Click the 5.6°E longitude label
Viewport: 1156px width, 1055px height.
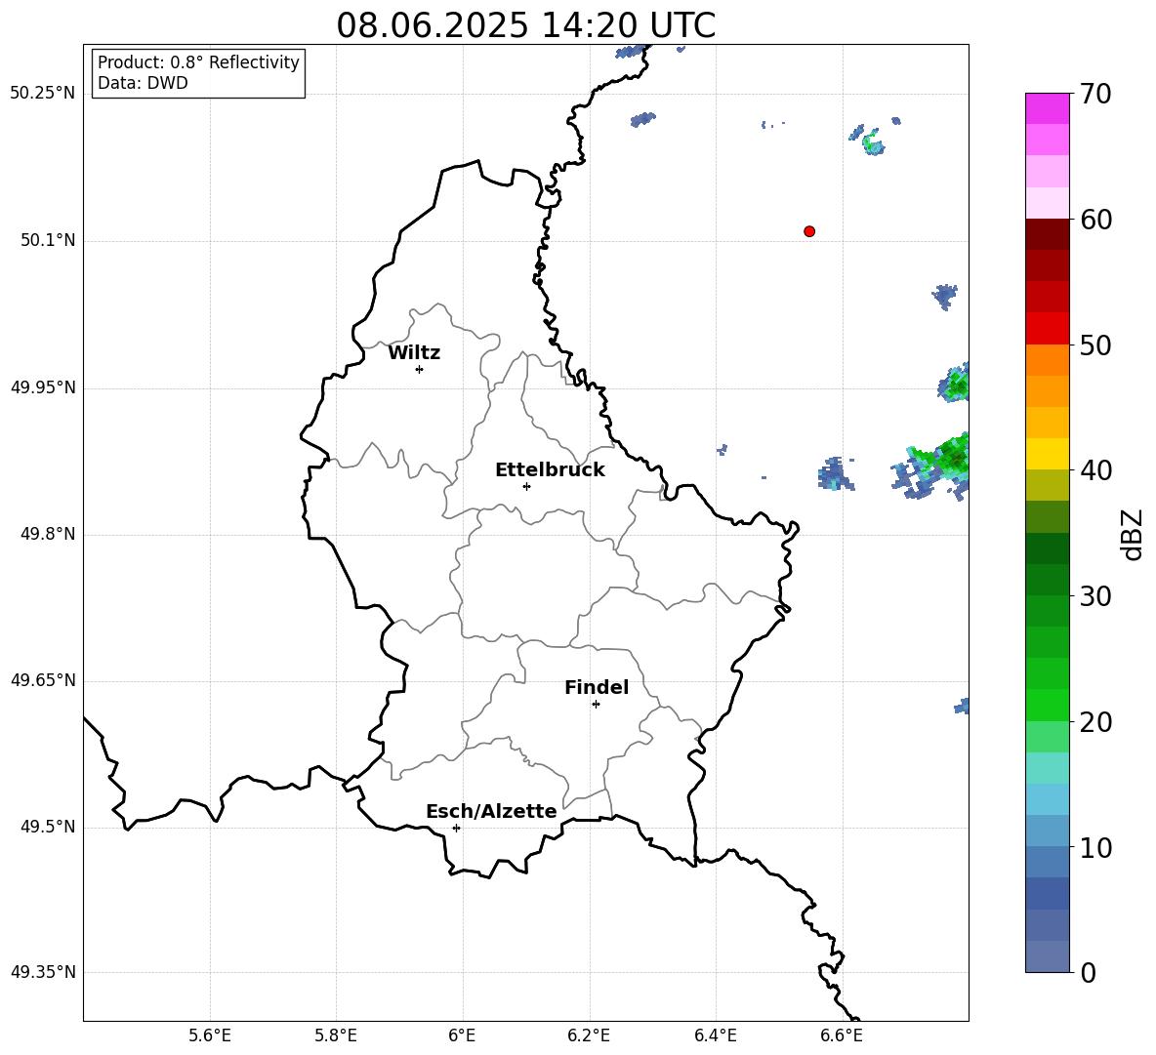click(209, 1036)
